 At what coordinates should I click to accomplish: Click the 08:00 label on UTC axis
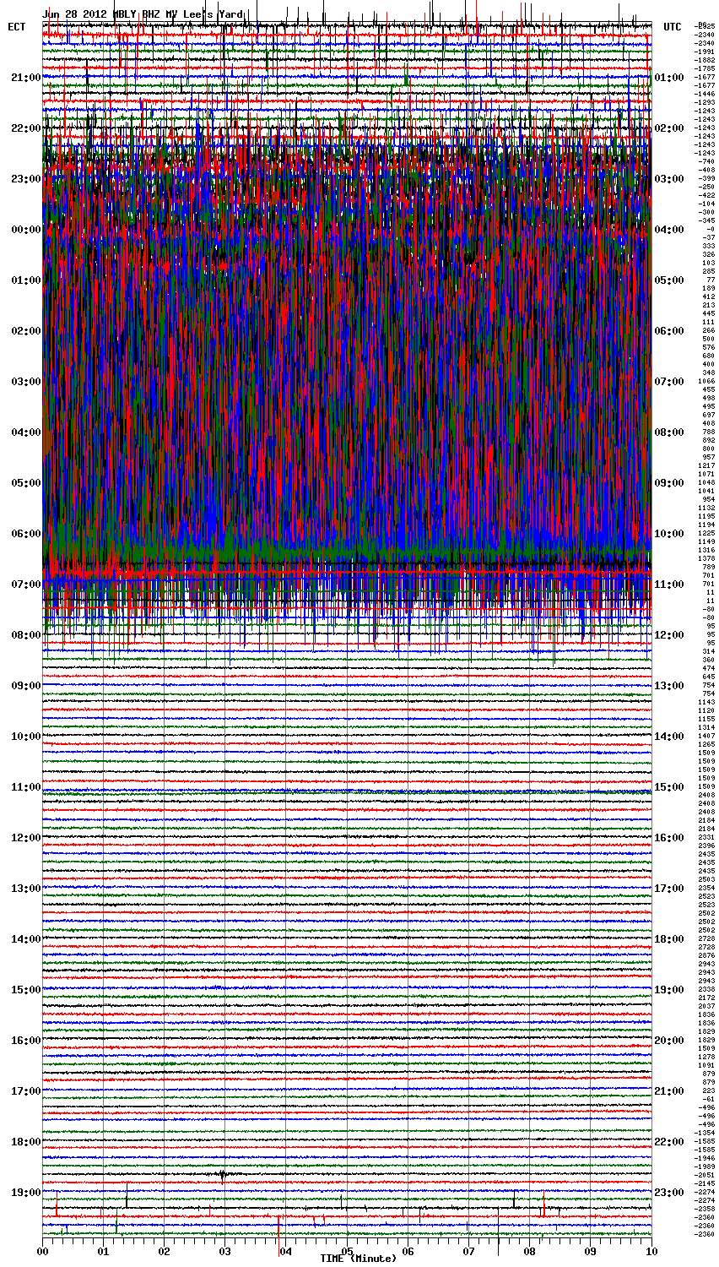pyautogui.click(x=668, y=432)
